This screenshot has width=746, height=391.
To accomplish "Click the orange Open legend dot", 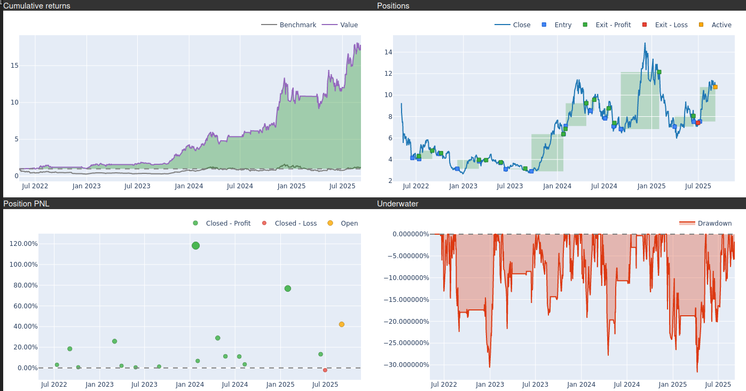I will [330, 223].
